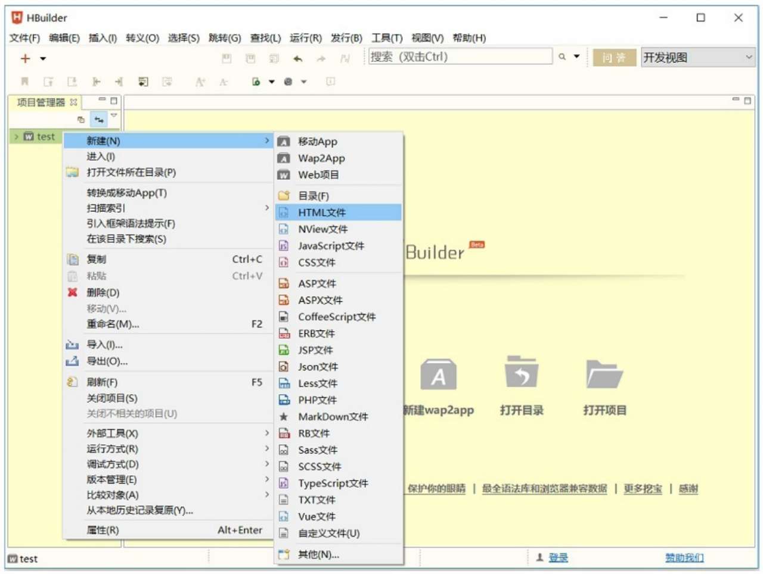Click the 问答 button

click(x=614, y=58)
